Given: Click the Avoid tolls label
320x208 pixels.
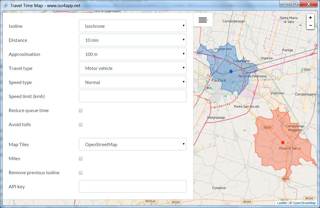Looking at the screenshot, I should point(20,125).
